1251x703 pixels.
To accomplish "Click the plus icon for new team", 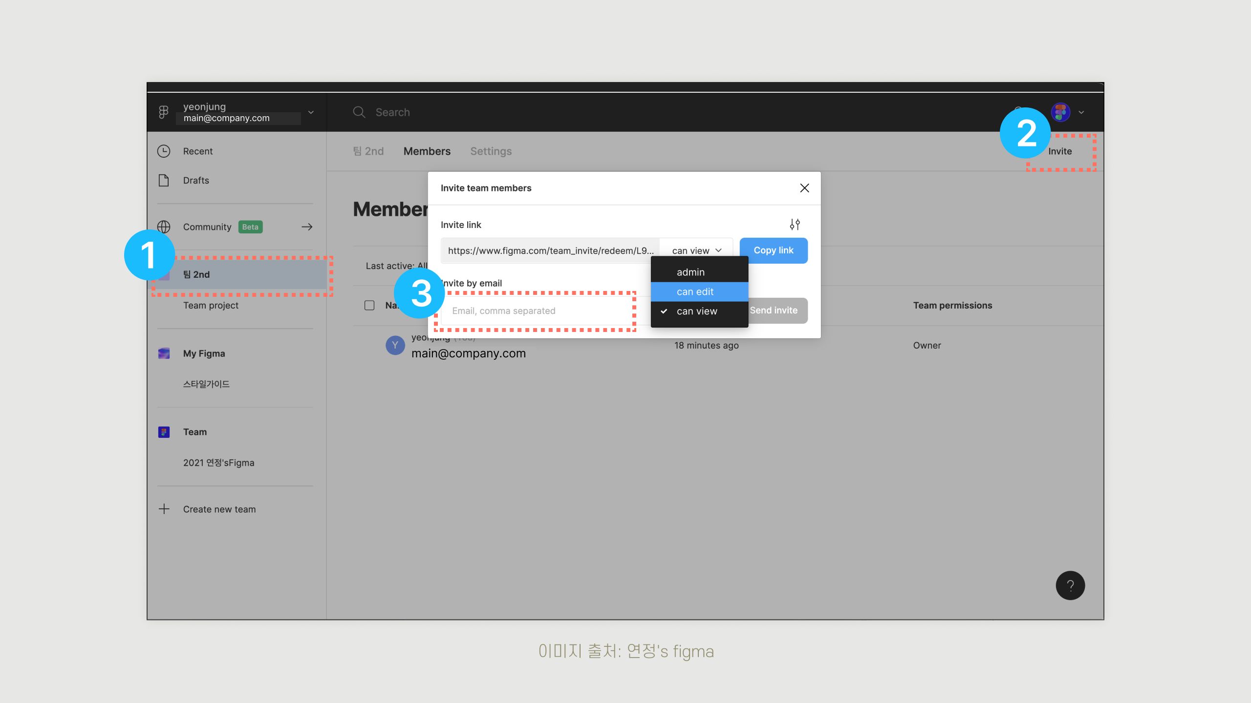I will click(164, 509).
